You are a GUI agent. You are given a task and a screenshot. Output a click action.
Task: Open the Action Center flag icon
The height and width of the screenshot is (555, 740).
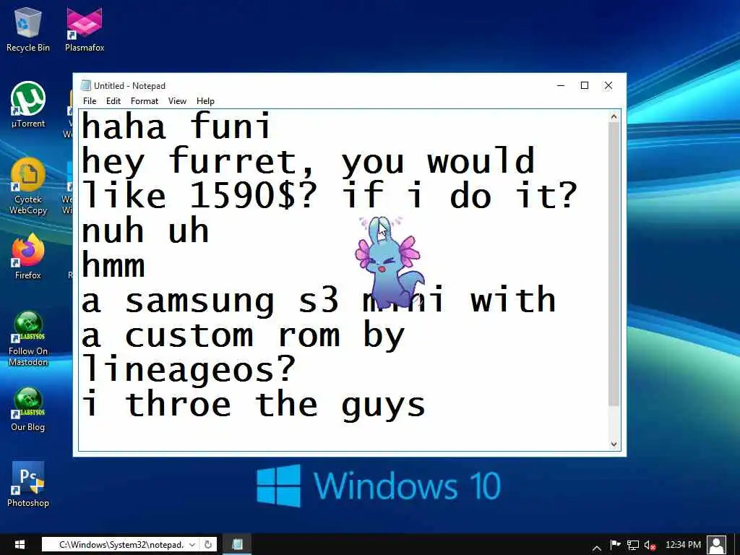(x=615, y=545)
